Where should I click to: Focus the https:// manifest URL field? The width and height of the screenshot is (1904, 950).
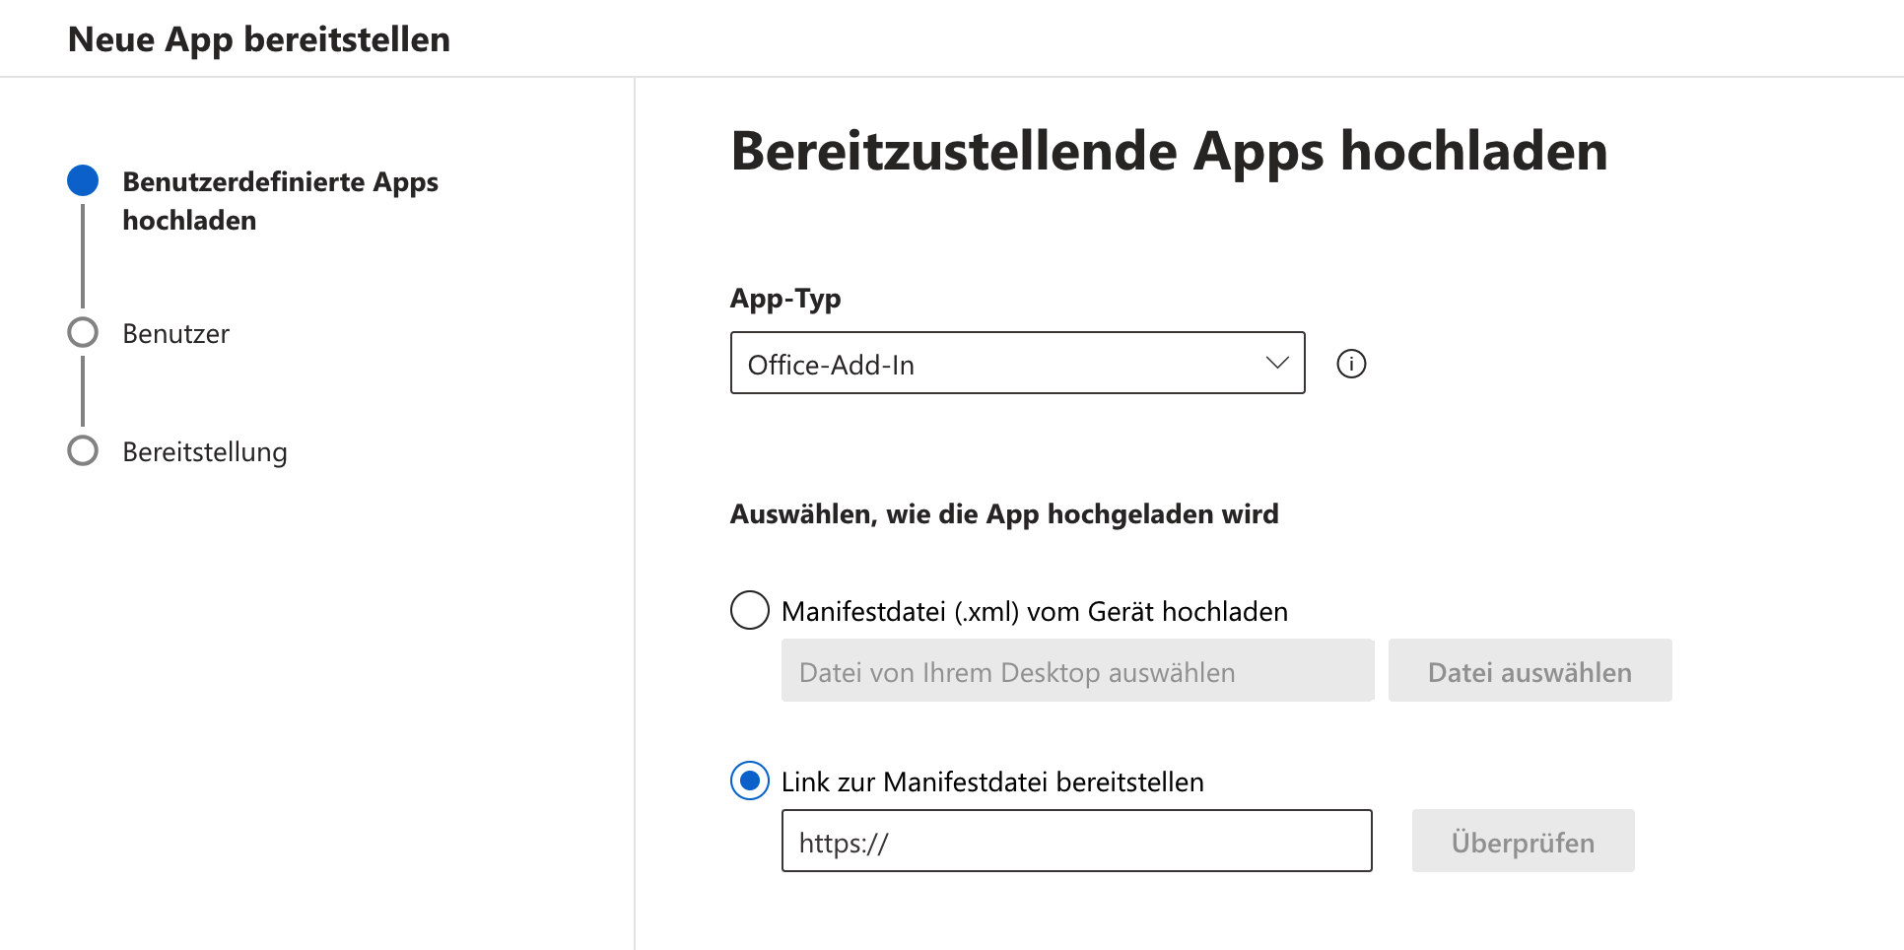(1076, 842)
